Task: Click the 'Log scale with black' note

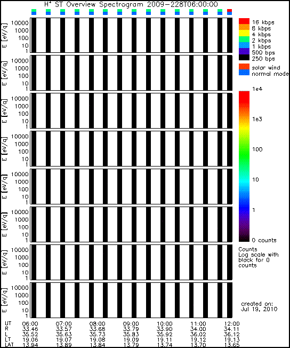Action: pyautogui.click(x=259, y=257)
